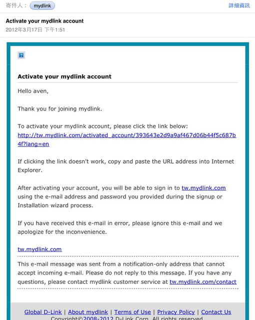
Task: Click the Copyright 2008-2012 D-Link text
Action: point(126,318)
